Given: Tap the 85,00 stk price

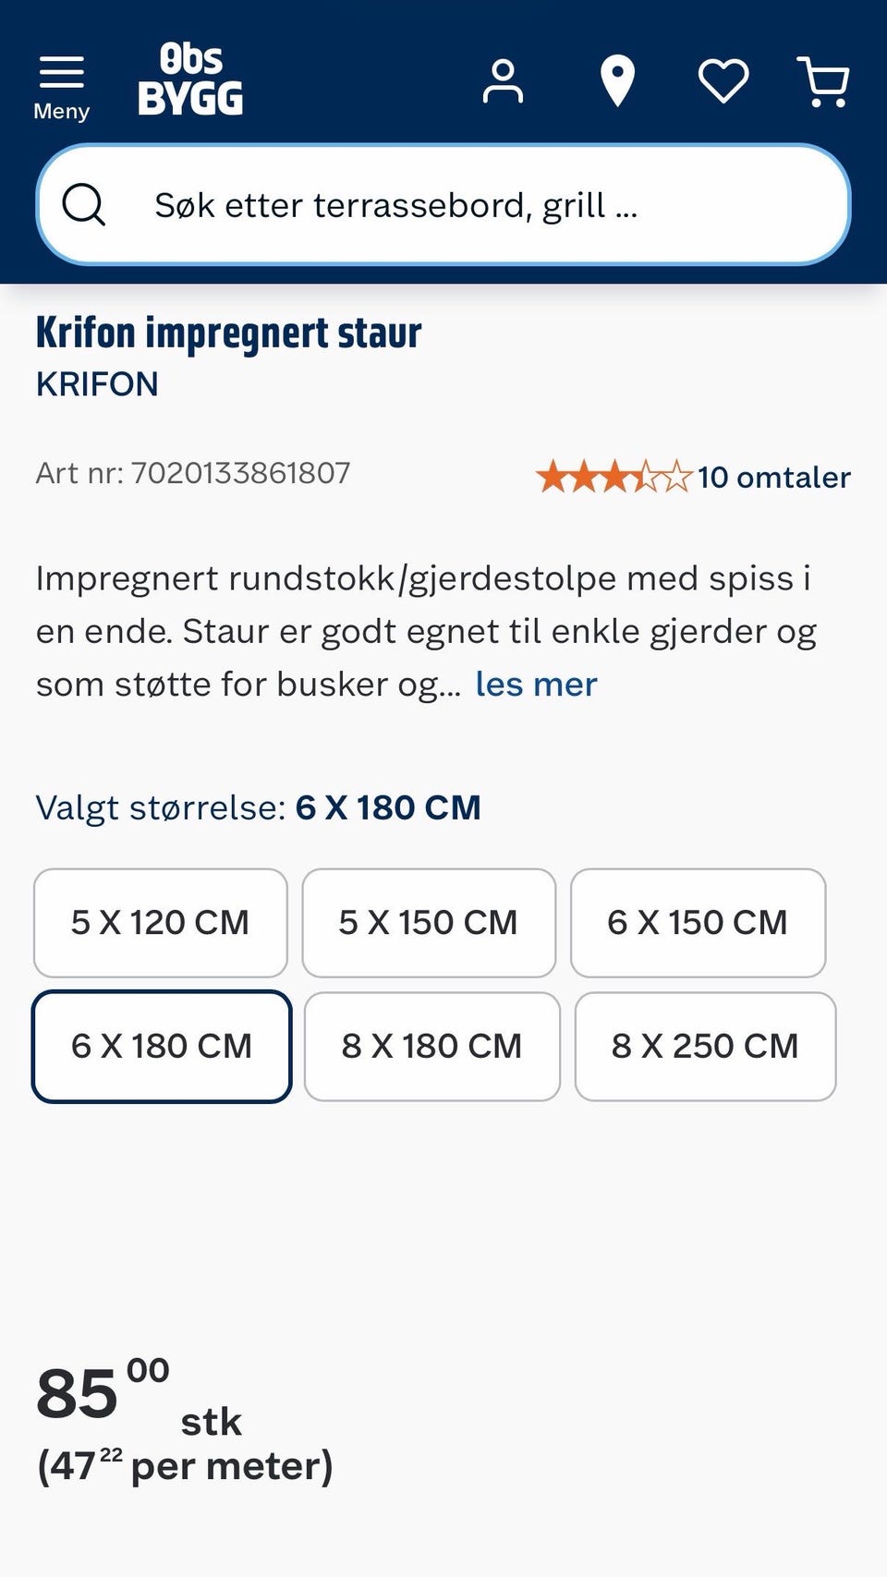Looking at the screenshot, I should [x=139, y=1395].
